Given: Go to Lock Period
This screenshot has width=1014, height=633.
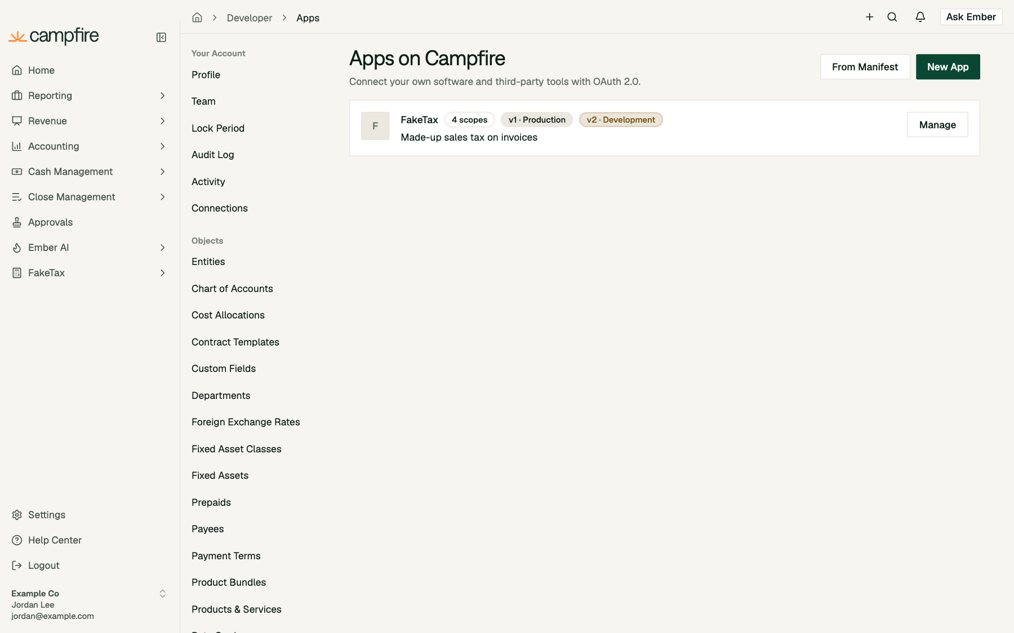Looking at the screenshot, I should tap(218, 128).
